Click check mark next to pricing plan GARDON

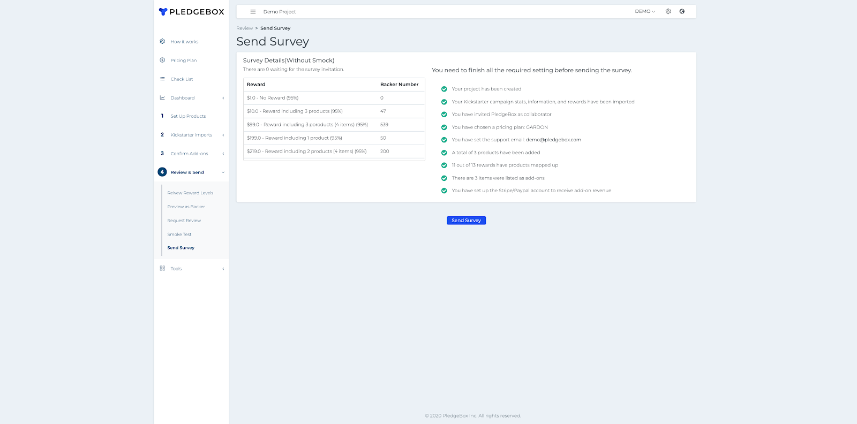[444, 127]
